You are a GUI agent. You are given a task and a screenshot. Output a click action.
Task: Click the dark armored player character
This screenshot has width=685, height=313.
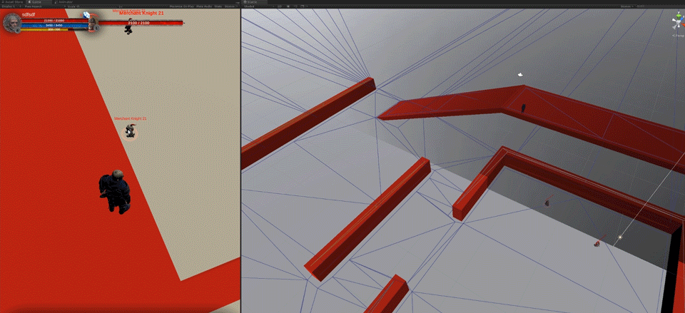pos(115,191)
